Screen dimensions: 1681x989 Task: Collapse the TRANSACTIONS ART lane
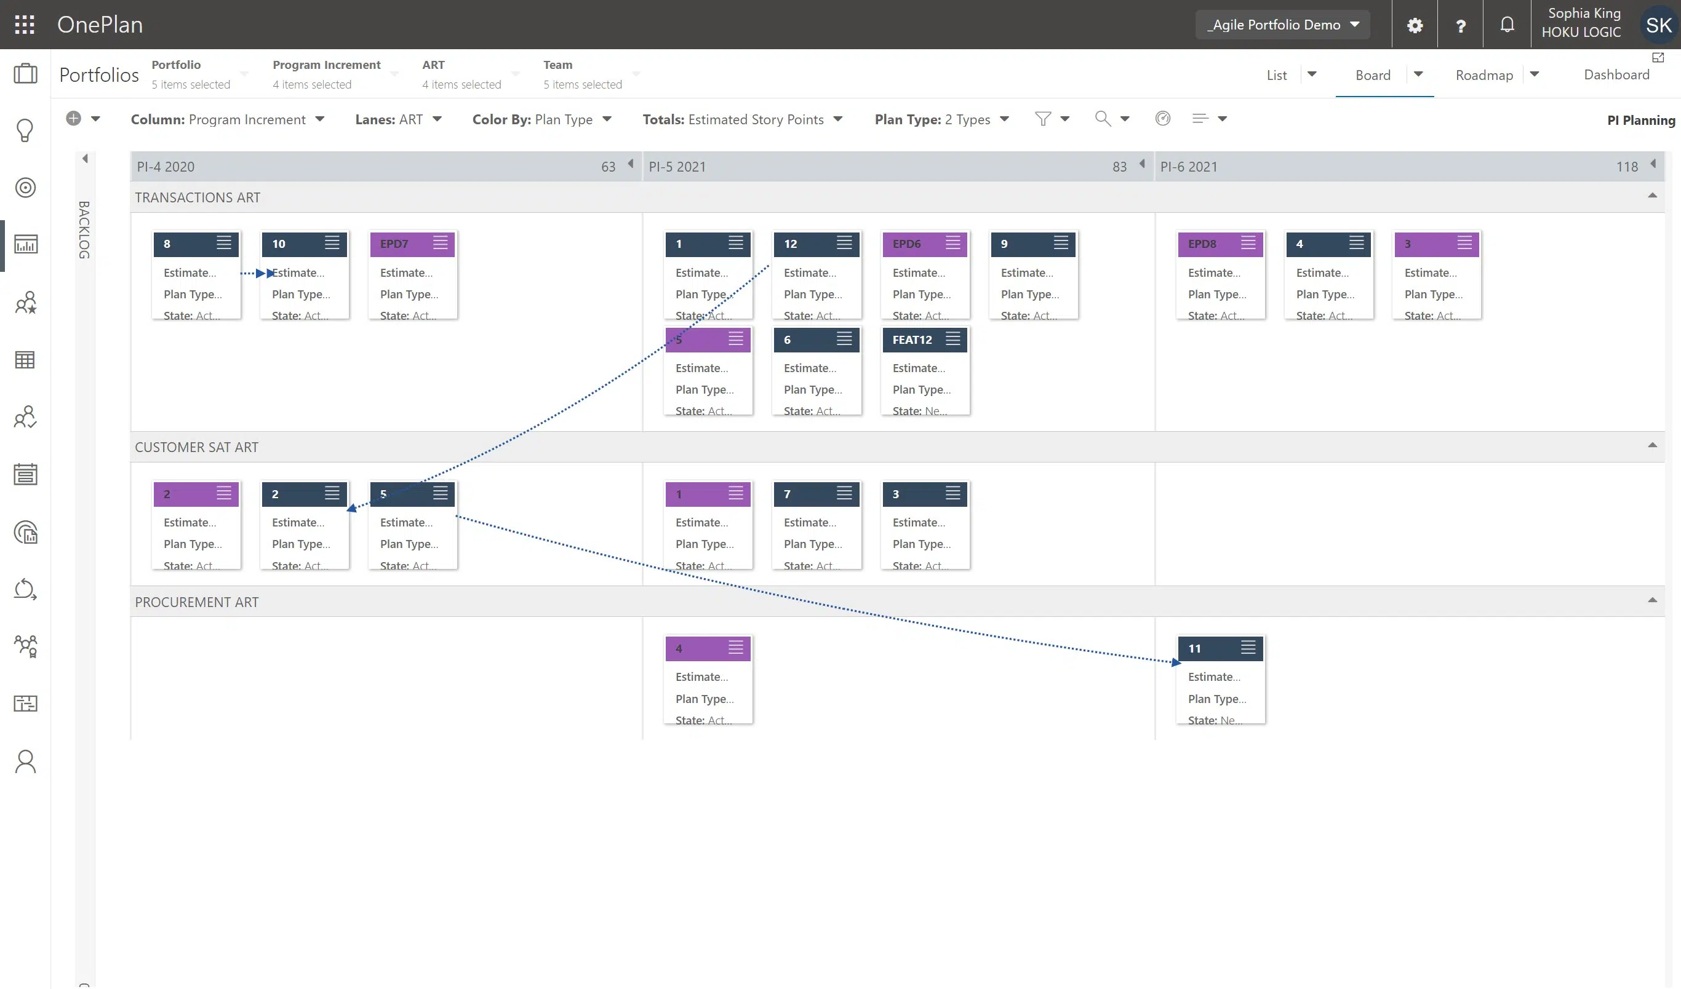1652,196
